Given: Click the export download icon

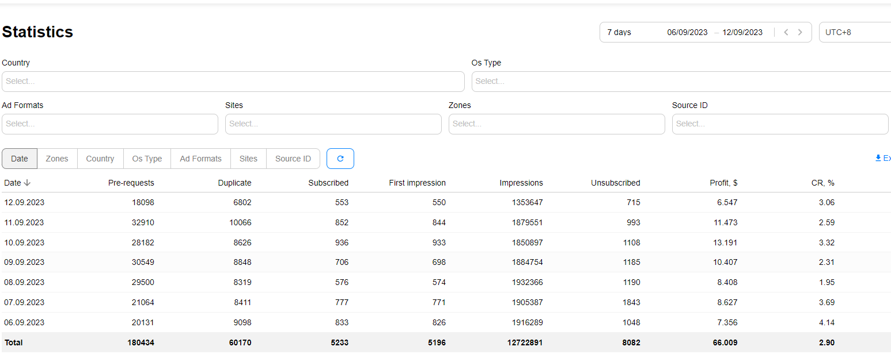Looking at the screenshot, I should point(878,158).
